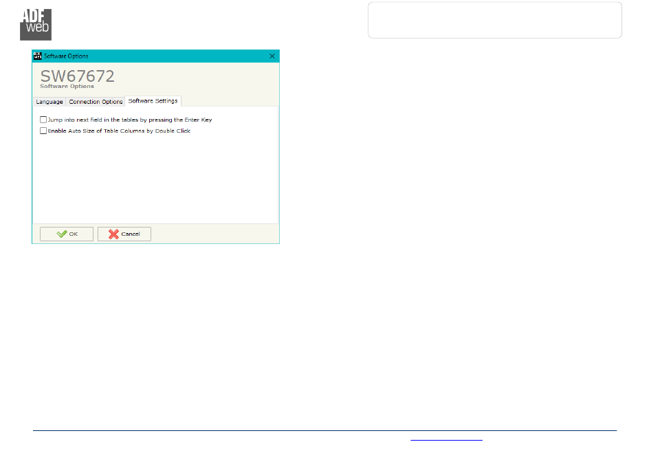
Task: Click the 'Jump into next field' label text
Action: pos(129,120)
